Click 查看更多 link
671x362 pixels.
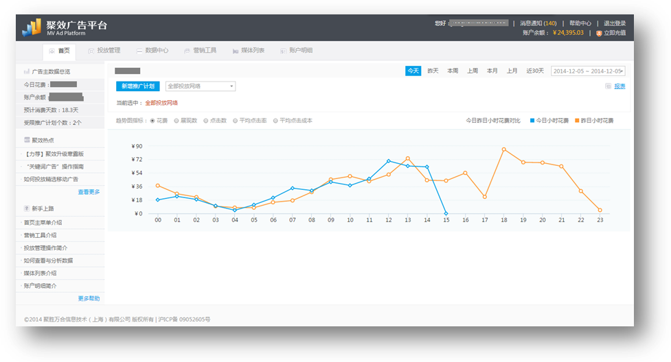point(89,192)
